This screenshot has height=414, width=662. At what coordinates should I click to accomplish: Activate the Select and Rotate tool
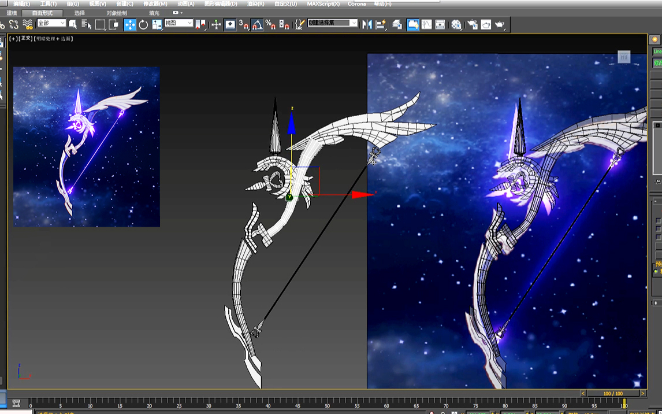(x=143, y=24)
